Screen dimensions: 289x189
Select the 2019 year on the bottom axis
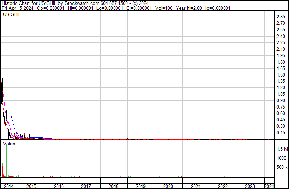coord(141,186)
